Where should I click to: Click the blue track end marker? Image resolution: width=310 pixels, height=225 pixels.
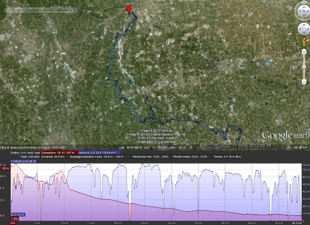click(x=237, y=141)
